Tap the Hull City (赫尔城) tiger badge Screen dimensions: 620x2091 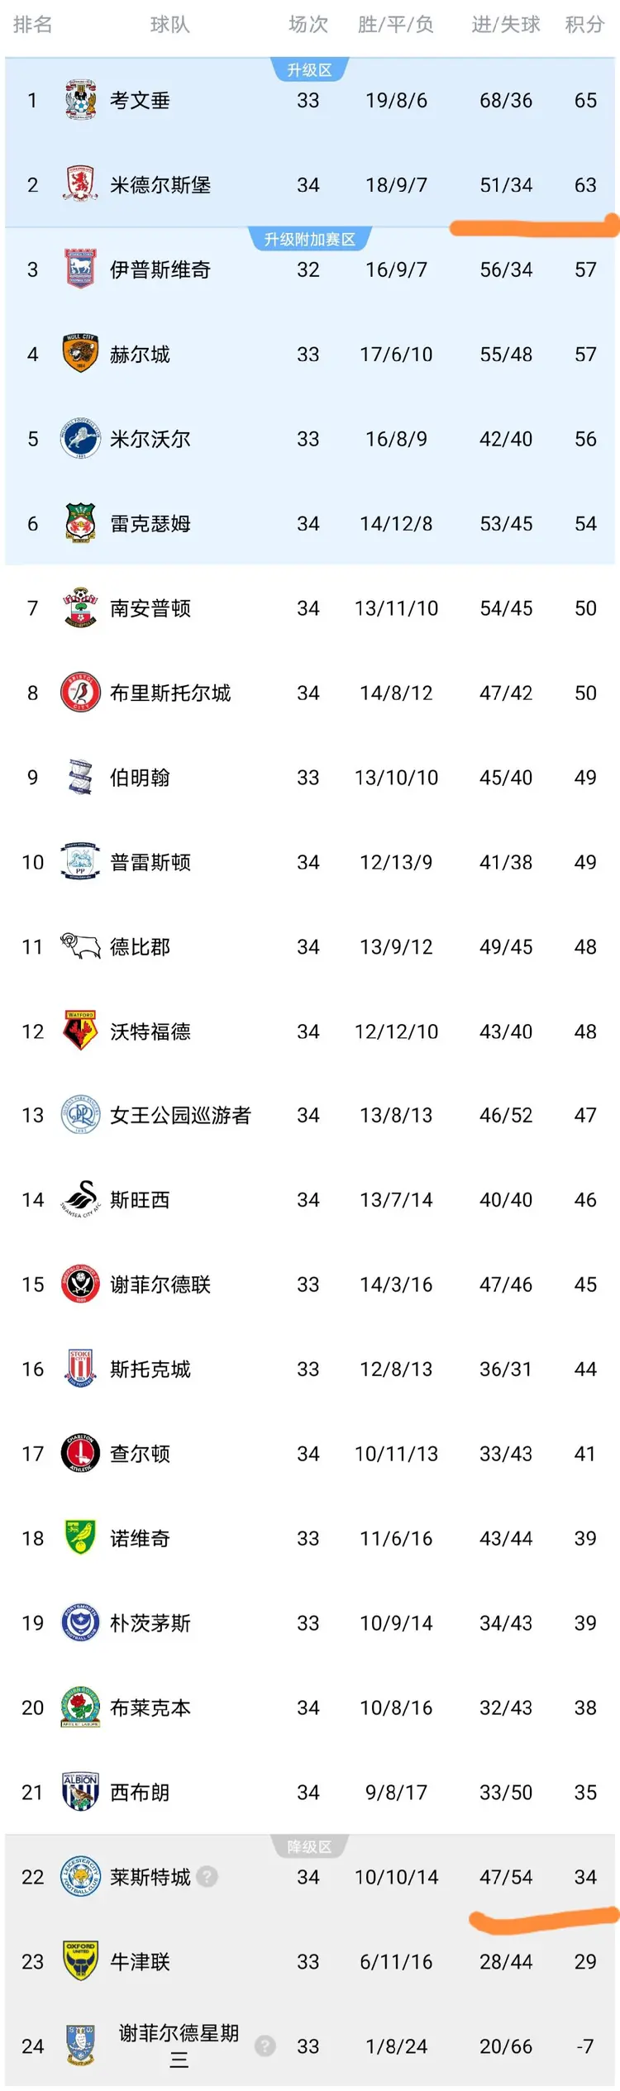80,354
